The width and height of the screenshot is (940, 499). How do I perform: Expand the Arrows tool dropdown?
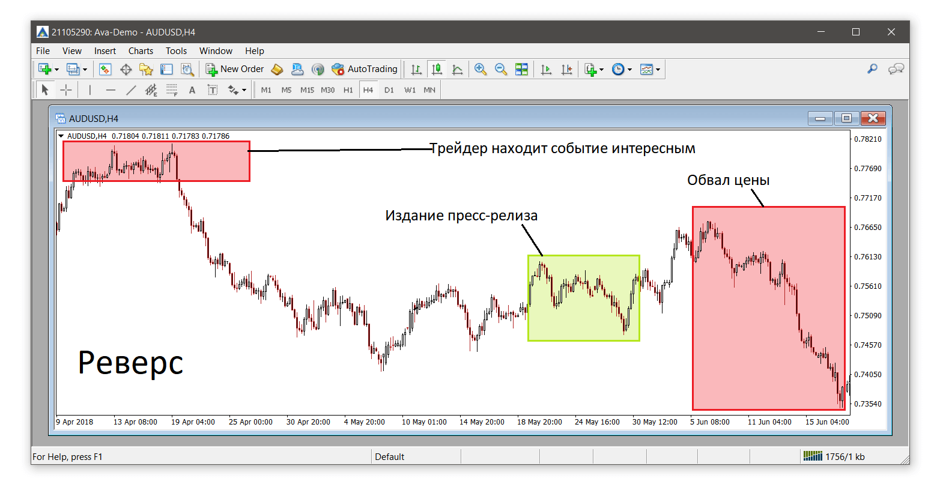[x=244, y=91]
